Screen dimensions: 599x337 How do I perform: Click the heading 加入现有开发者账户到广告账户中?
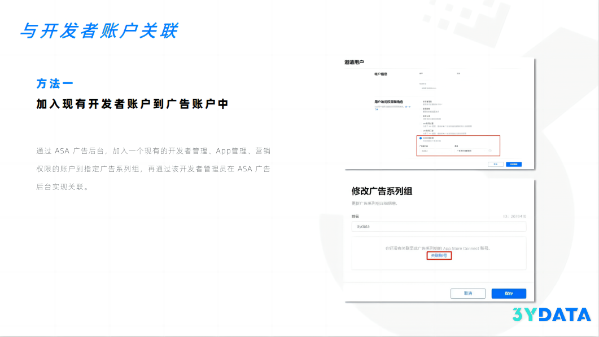pyautogui.click(x=132, y=104)
